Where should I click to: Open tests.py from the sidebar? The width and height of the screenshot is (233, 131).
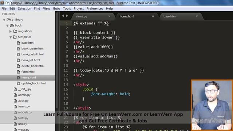tap(23, 118)
